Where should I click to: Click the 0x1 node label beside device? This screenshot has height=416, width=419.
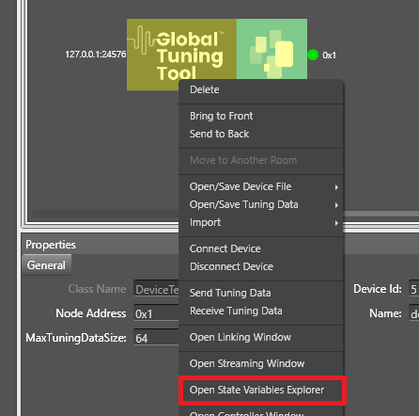pyautogui.click(x=329, y=56)
